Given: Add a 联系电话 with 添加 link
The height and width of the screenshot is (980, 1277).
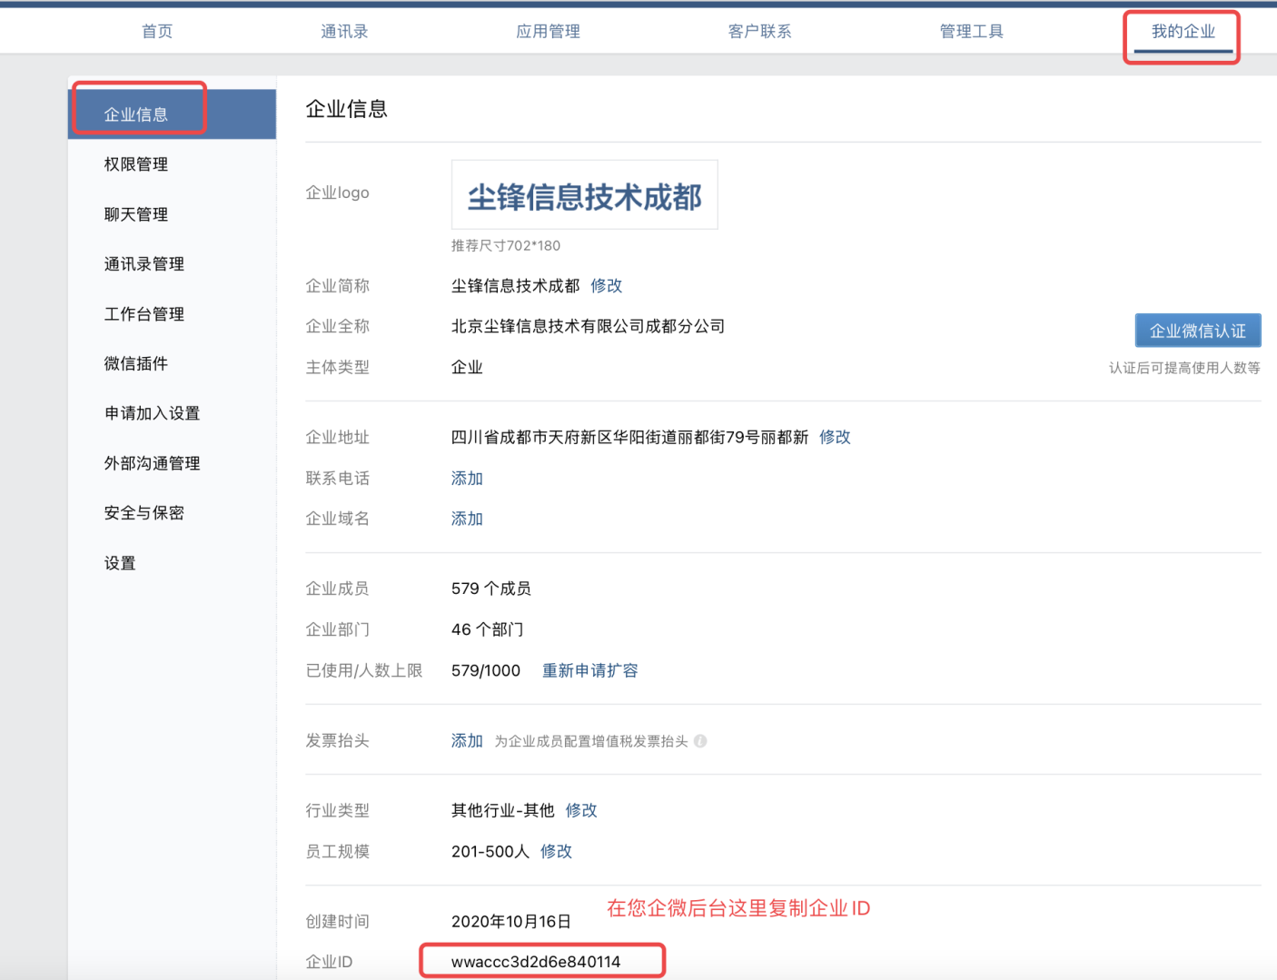Looking at the screenshot, I should [x=467, y=479].
